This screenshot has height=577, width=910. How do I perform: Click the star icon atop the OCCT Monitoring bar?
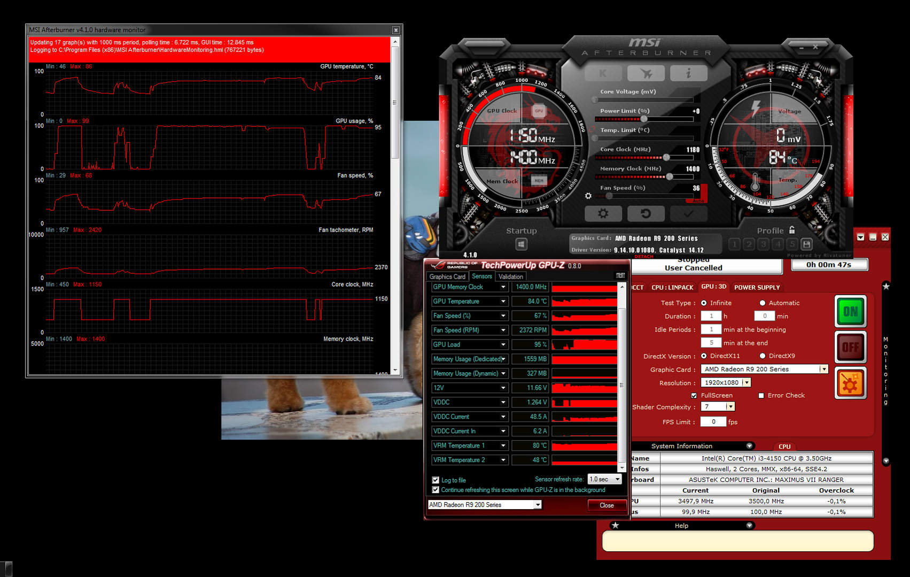886,286
